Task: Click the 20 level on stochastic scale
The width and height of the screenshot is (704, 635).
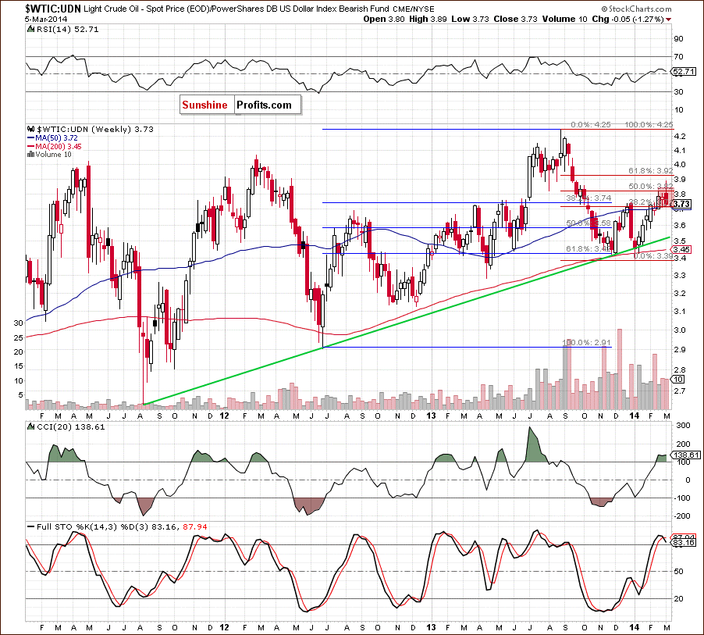Action: point(678,598)
